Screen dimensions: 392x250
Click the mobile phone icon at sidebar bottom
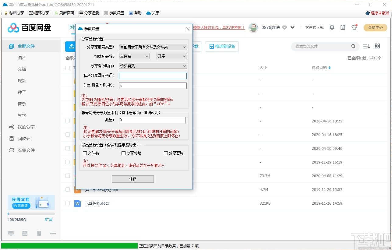point(39,233)
